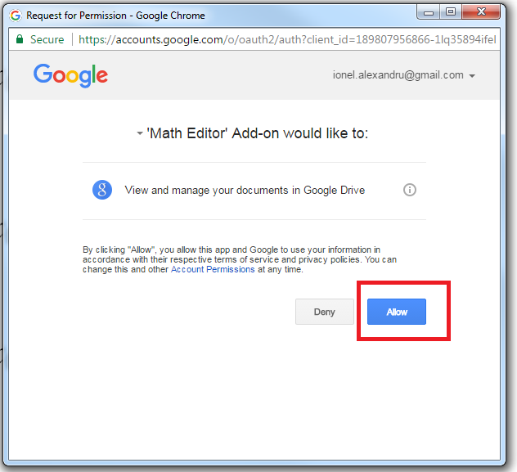Screen dimensions: 517x472
Task: Click the terms and privacy disclaimer paragraph
Action: point(240,259)
